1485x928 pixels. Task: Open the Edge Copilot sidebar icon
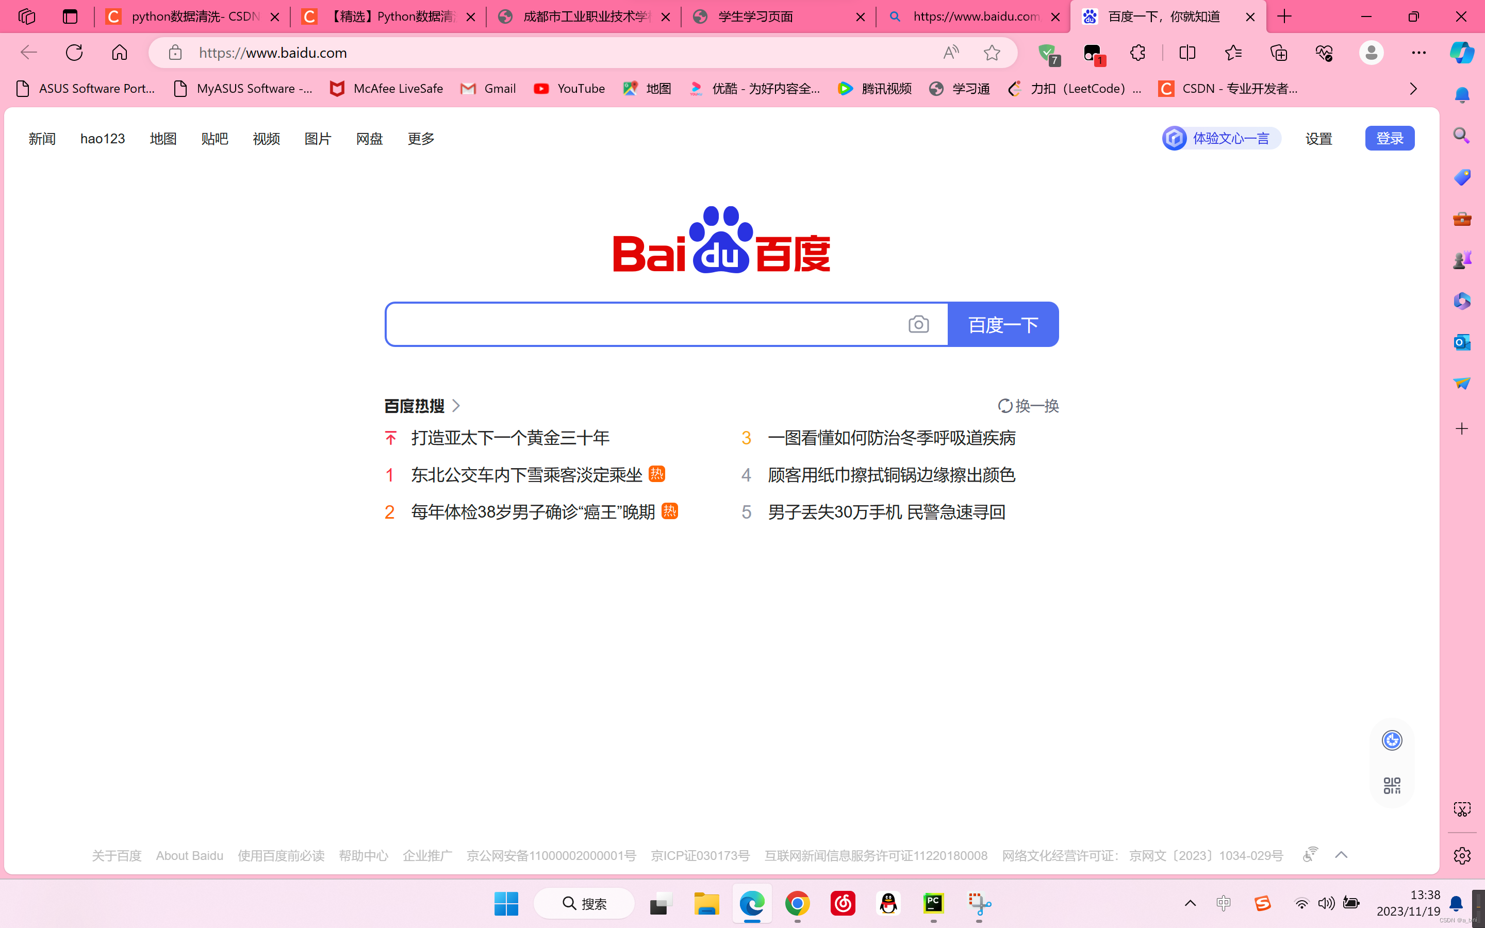pos(1462,53)
